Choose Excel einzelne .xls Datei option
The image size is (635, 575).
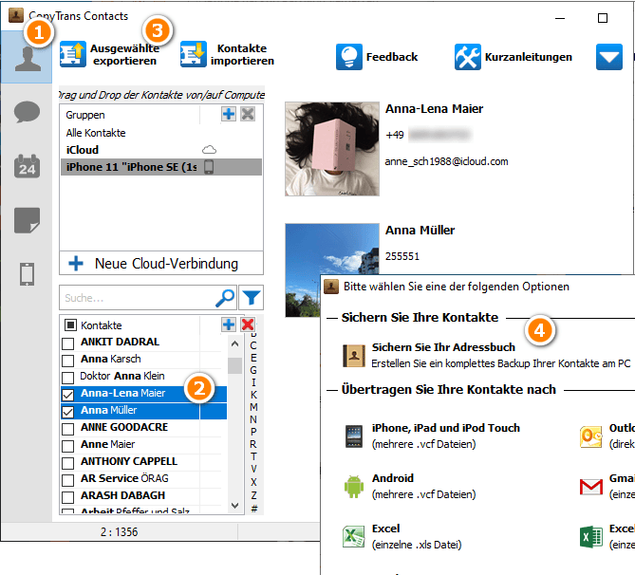coord(402,536)
